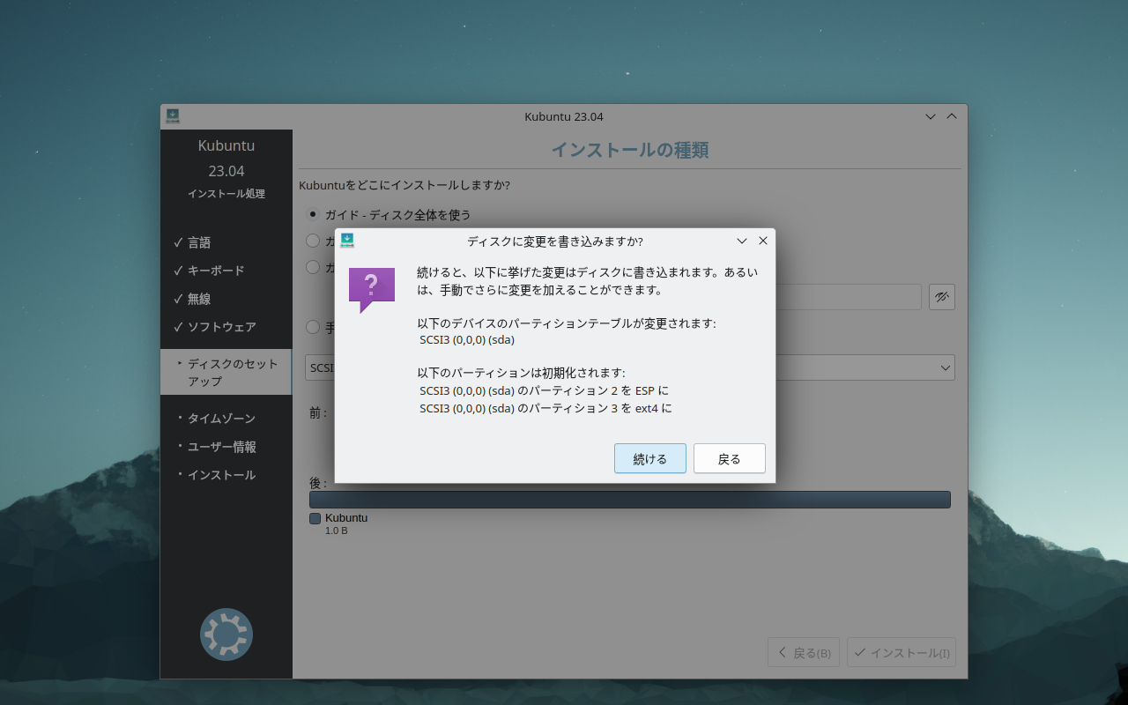Click the dialog's 戻る button beside 続ける

point(730,458)
